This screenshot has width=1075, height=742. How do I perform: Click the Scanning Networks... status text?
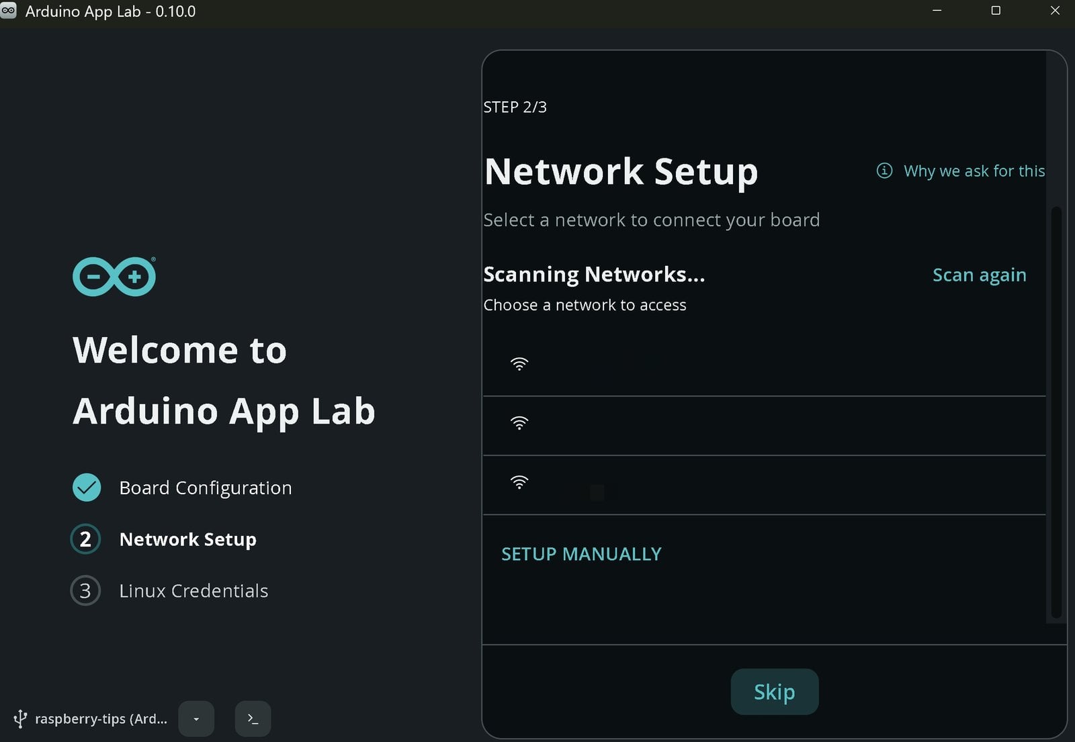click(594, 274)
